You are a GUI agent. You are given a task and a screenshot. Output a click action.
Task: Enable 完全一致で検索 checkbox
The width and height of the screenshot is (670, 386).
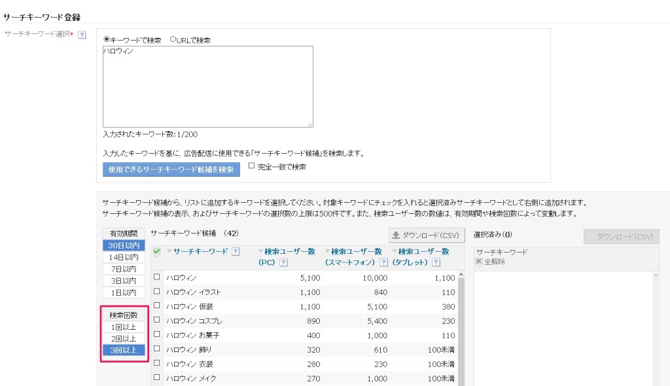[251, 166]
